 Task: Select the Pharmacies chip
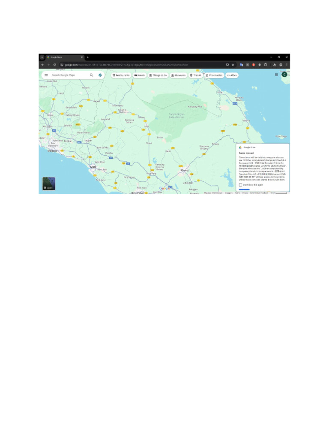[214, 75]
